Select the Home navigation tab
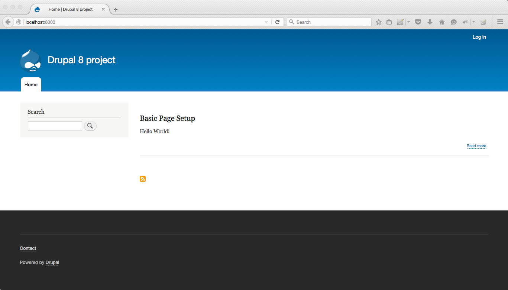The width and height of the screenshot is (508, 290). pyautogui.click(x=31, y=84)
